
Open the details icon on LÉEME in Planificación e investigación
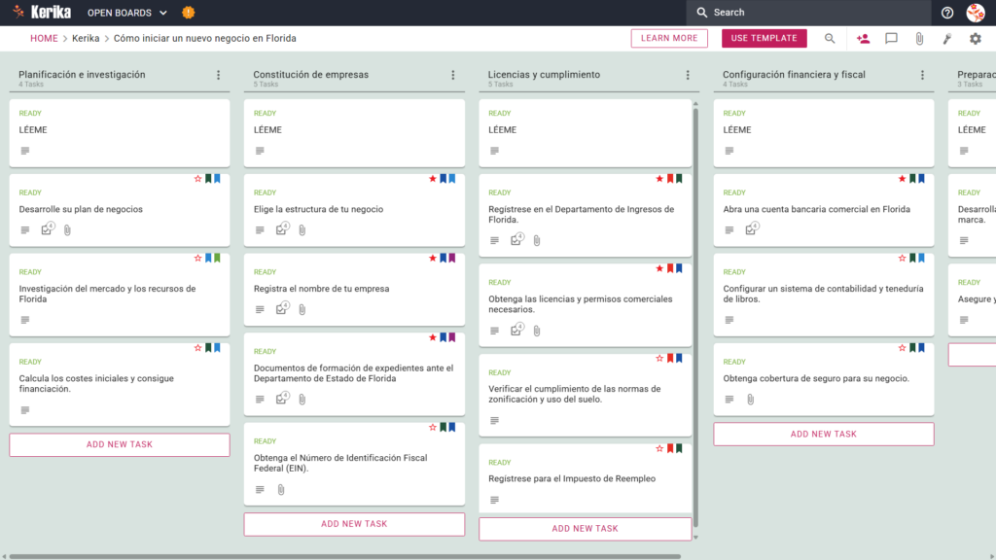coord(24,151)
